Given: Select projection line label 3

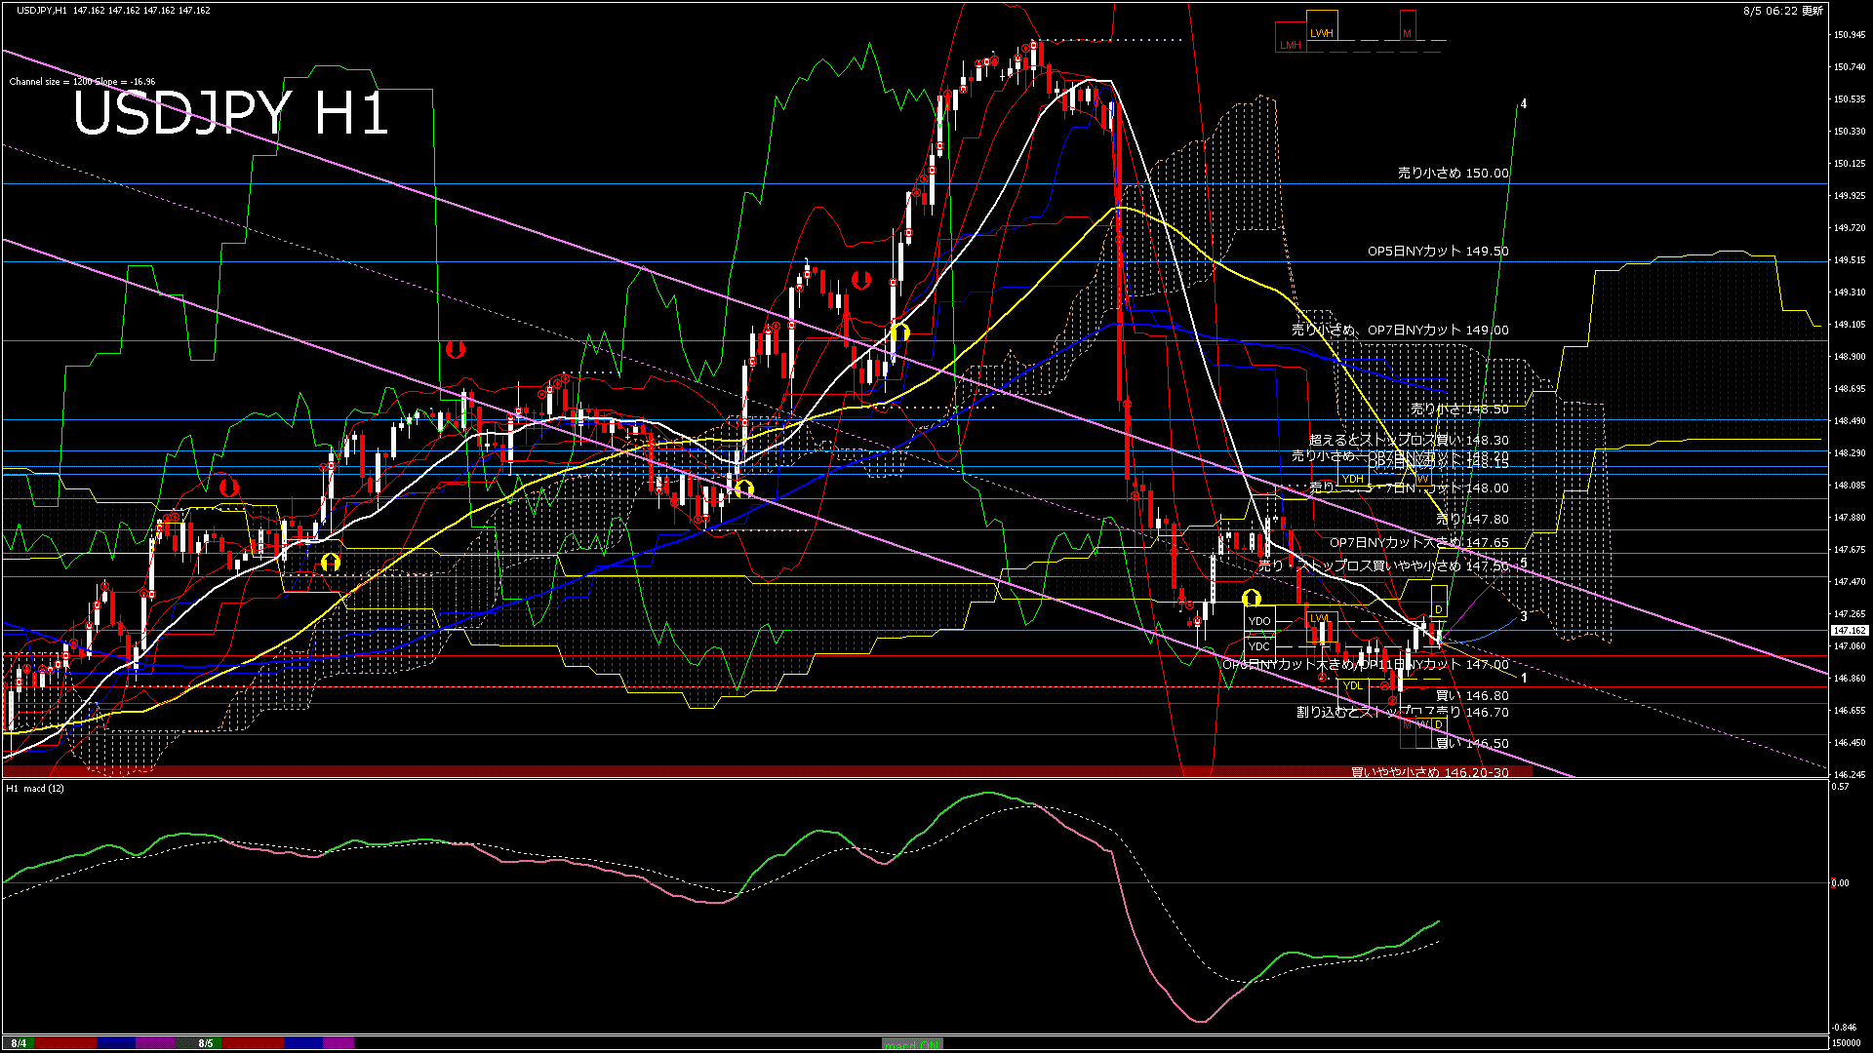Looking at the screenshot, I should [x=1524, y=616].
